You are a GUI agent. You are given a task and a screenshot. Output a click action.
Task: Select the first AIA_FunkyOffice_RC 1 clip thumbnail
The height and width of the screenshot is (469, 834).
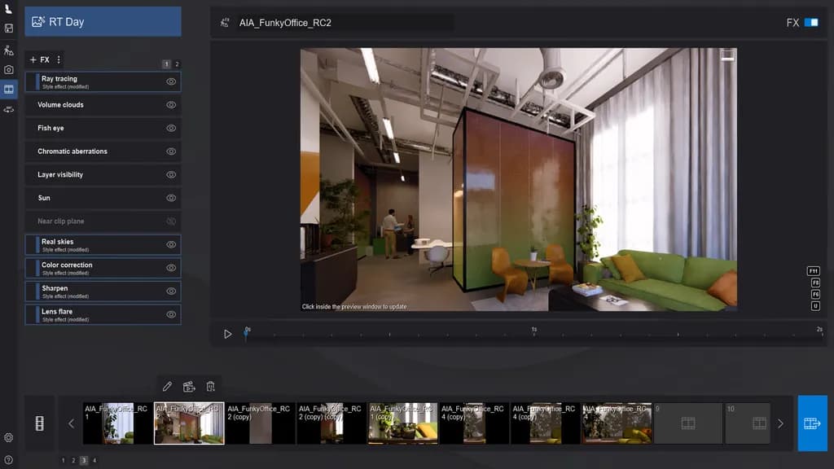click(x=117, y=423)
